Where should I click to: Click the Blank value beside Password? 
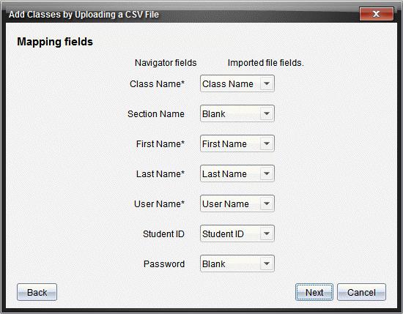tap(213, 264)
